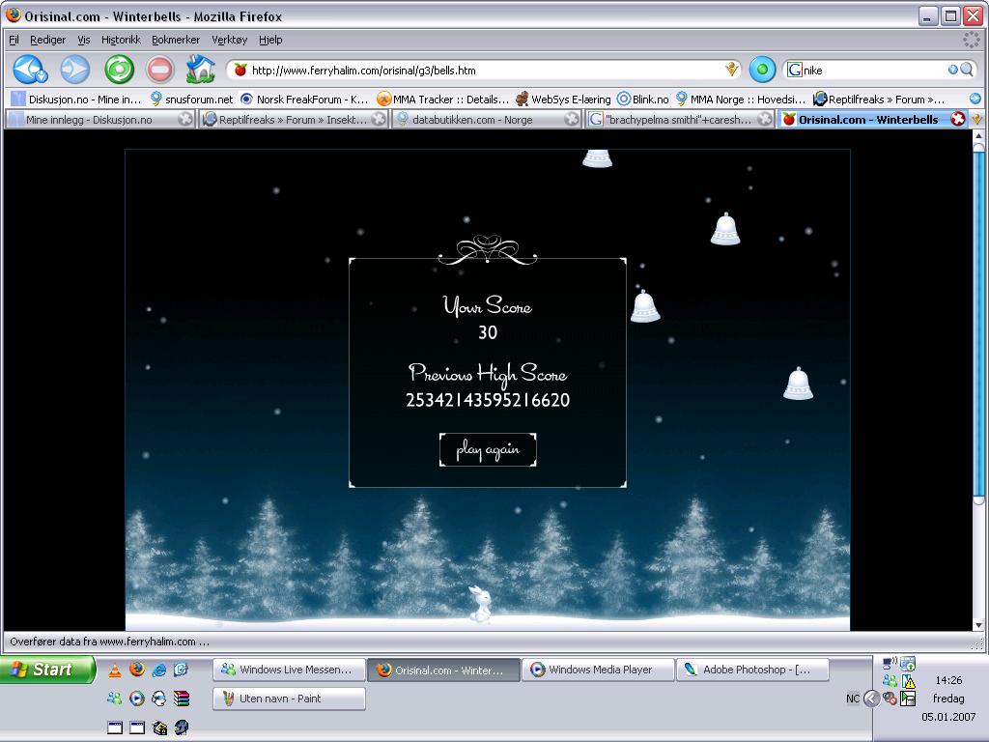Expand hidden system tray icons arrow
The height and width of the screenshot is (742, 989).
(871, 699)
